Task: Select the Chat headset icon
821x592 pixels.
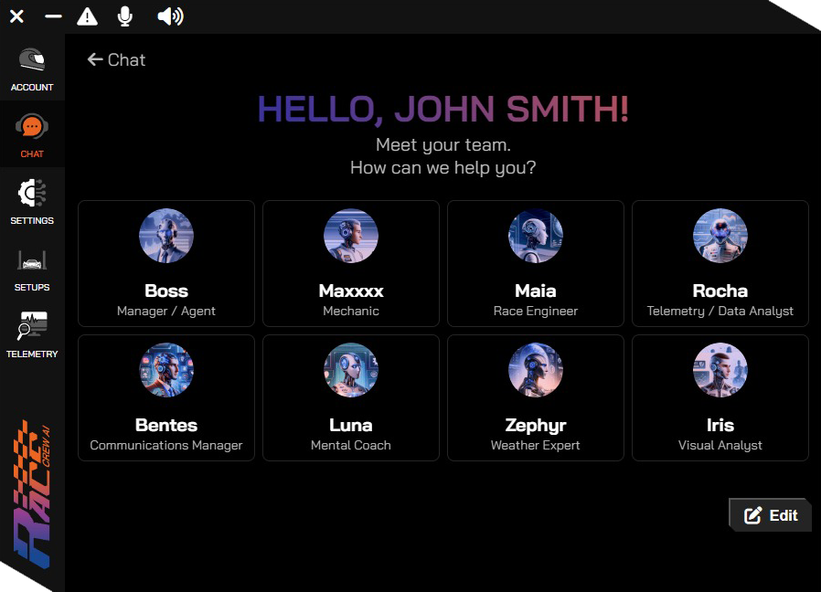Action: tap(32, 127)
